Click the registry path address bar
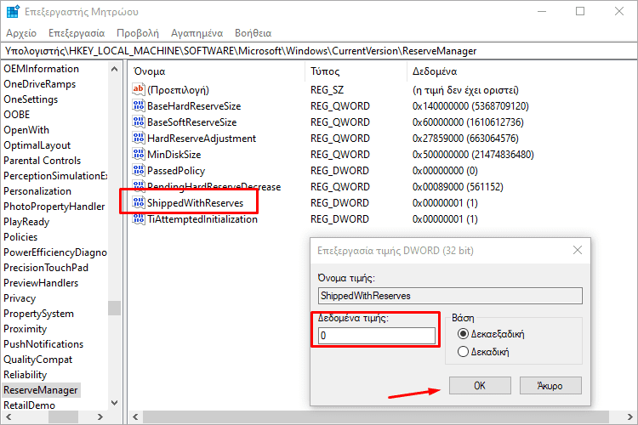Viewport: 638px width, 425px height. 319,51
